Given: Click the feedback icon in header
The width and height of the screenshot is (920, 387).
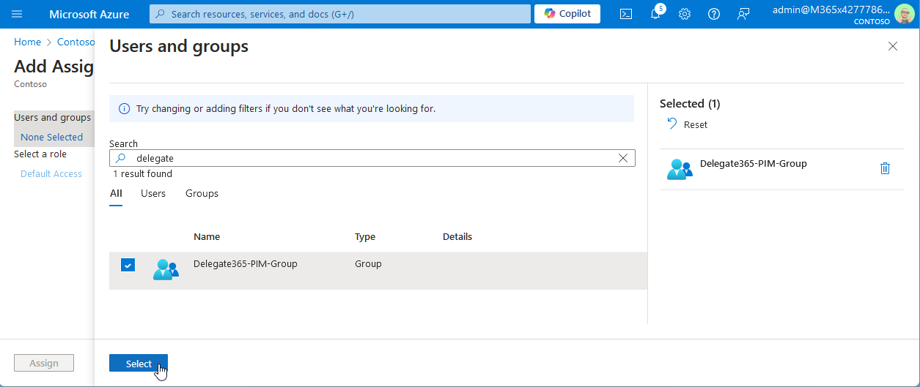Looking at the screenshot, I should 743,14.
